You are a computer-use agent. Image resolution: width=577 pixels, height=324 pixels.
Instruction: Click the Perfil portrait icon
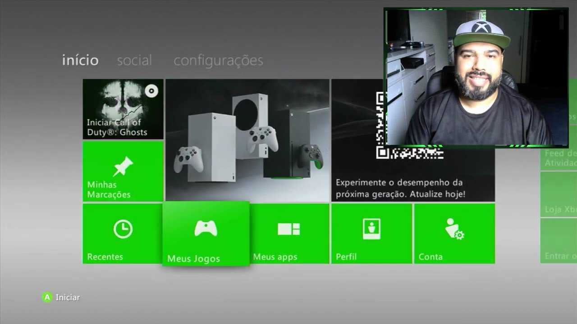[371, 229]
